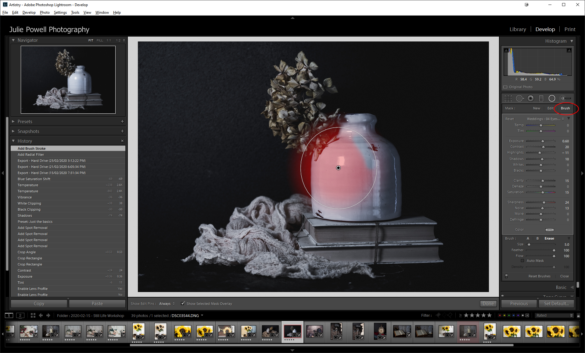585x353 pixels.
Task: Click Reset Brushes
Action: point(539,276)
